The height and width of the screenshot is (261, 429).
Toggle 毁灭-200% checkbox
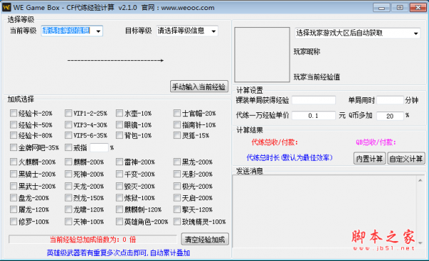click(119, 186)
